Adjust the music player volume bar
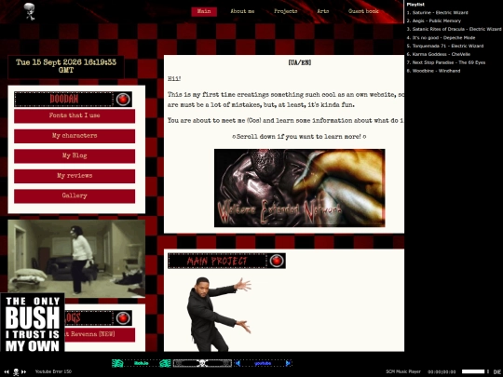Viewport: 503px width, 377px height. coord(473,371)
